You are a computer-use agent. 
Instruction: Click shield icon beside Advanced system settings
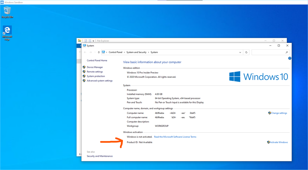click(84, 81)
